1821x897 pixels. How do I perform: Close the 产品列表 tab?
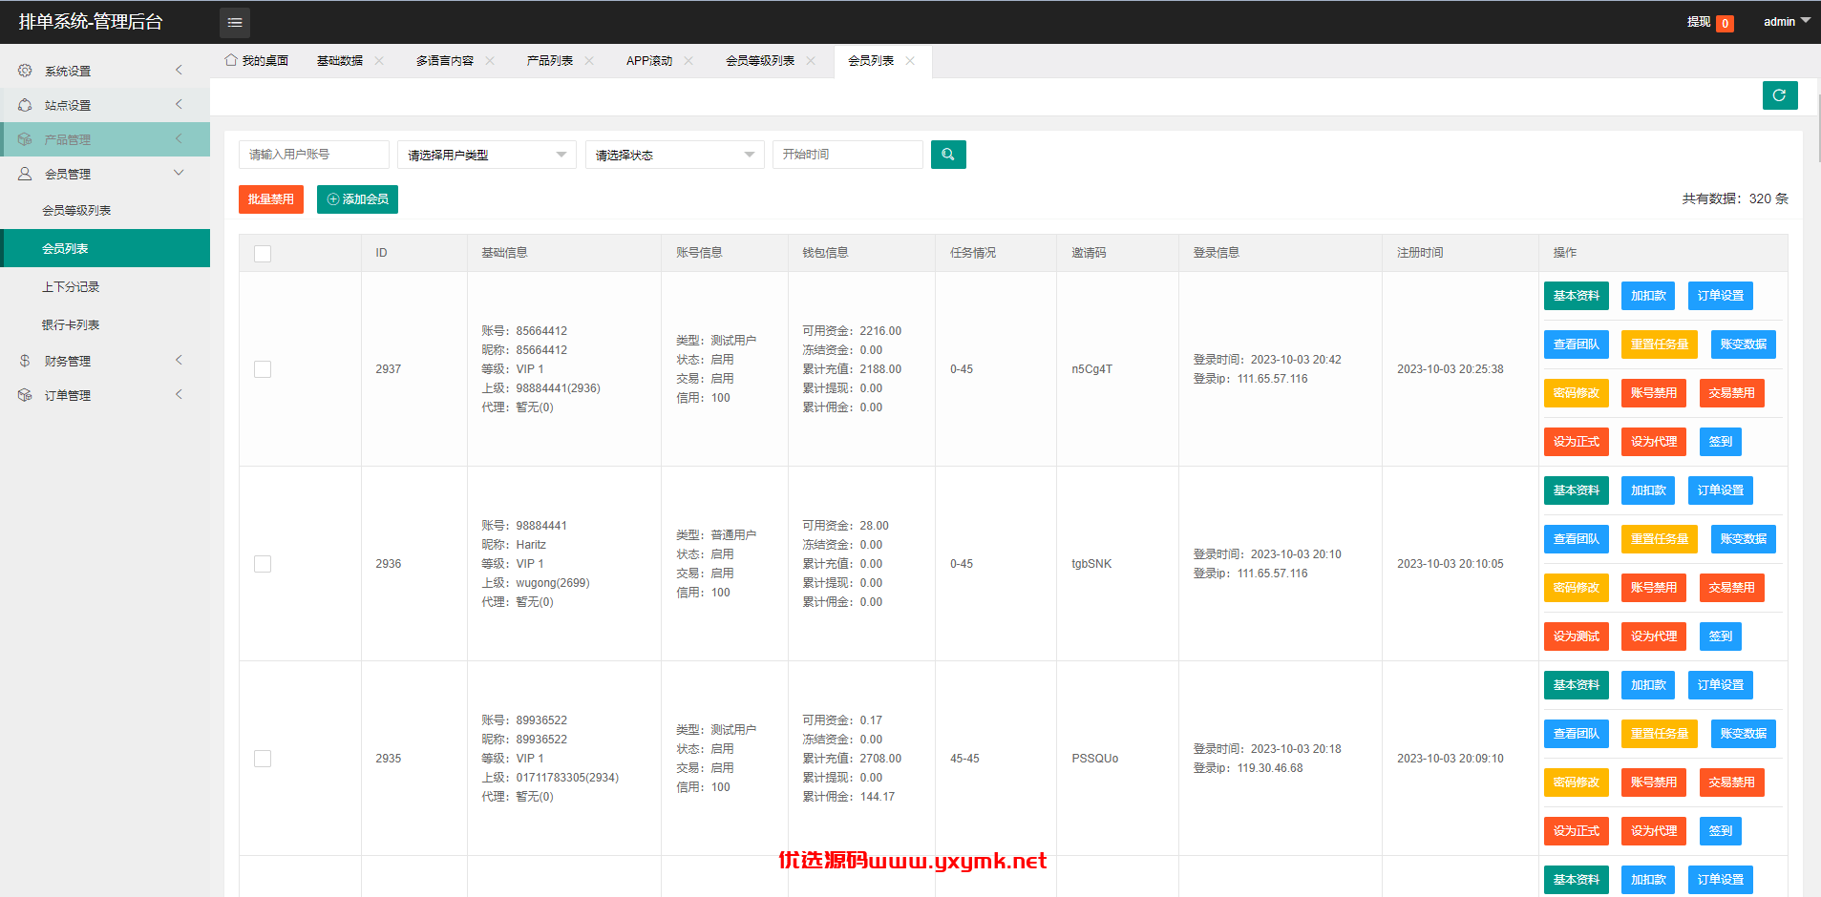589,60
